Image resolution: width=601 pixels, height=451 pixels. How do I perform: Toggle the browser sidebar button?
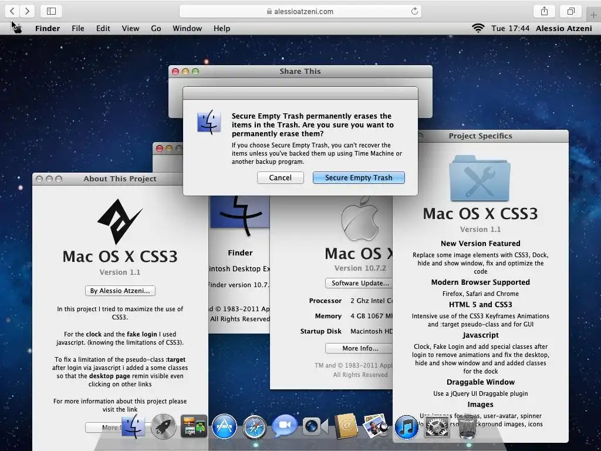[x=52, y=11]
